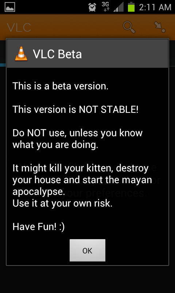The image size is (175, 293).
Task: Tap the 3G data indicator
Action: click(x=105, y=7)
